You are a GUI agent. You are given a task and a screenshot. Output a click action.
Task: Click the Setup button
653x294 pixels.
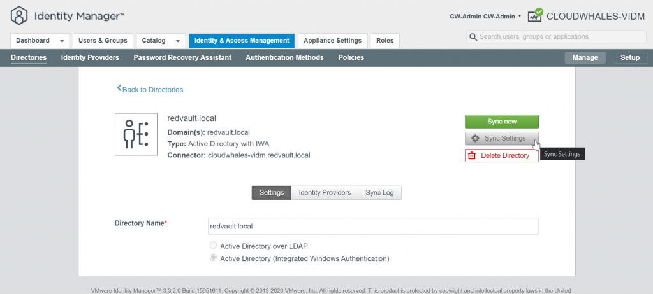coord(630,57)
